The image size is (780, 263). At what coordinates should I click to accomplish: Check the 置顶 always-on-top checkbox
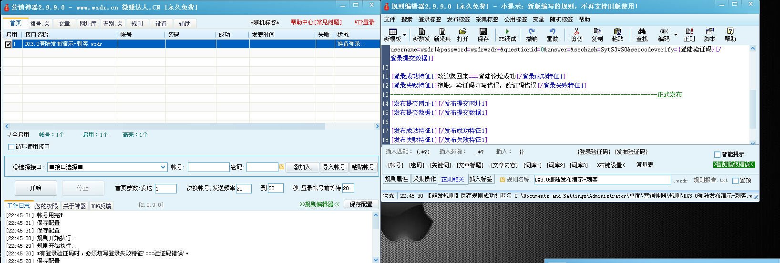tap(735, 181)
